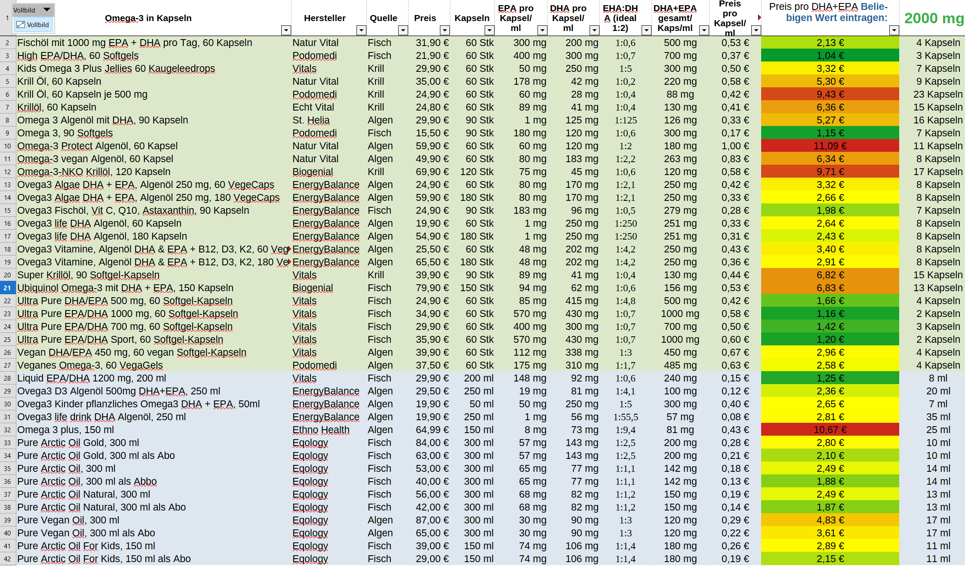Select row header 32
Image resolution: width=965 pixels, height=566 pixels.
point(7,430)
